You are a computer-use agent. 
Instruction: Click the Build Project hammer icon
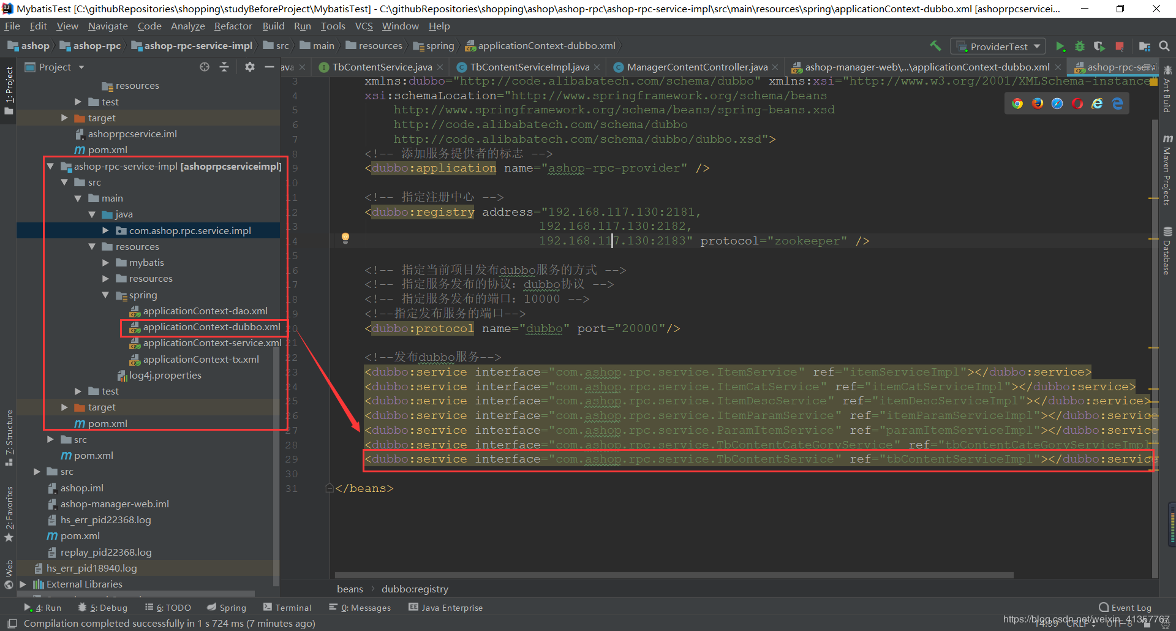tap(935, 46)
